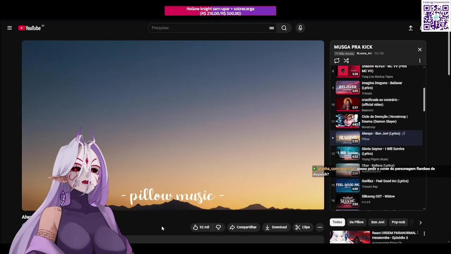Open the RLeona_Art channel link
451x254 pixels.
pos(364,53)
